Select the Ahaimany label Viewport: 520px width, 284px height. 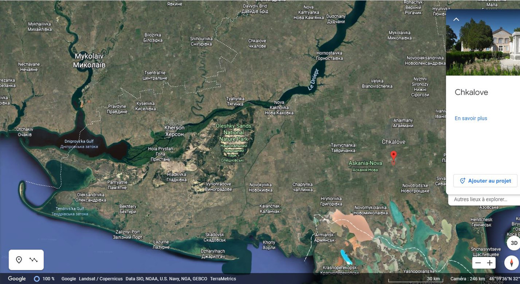point(403,123)
